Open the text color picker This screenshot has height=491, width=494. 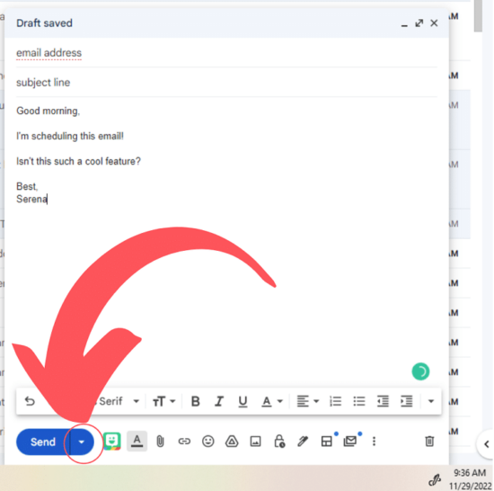tap(271, 401)
